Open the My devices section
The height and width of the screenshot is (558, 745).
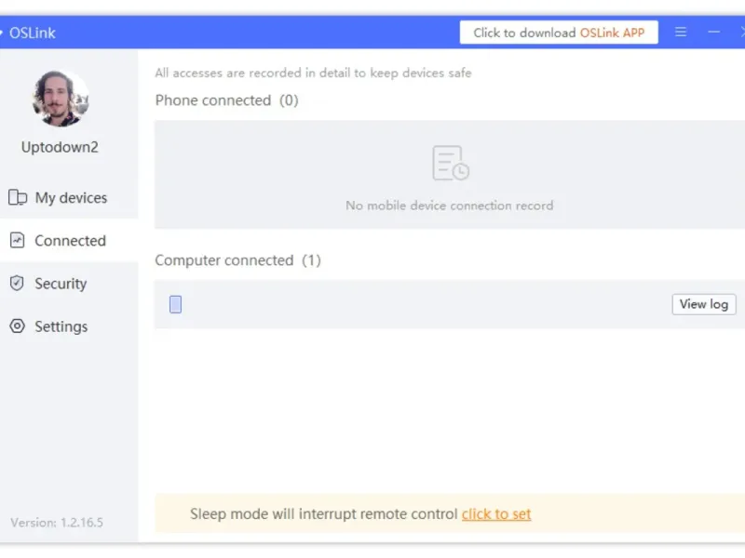(x=69, y=197)
